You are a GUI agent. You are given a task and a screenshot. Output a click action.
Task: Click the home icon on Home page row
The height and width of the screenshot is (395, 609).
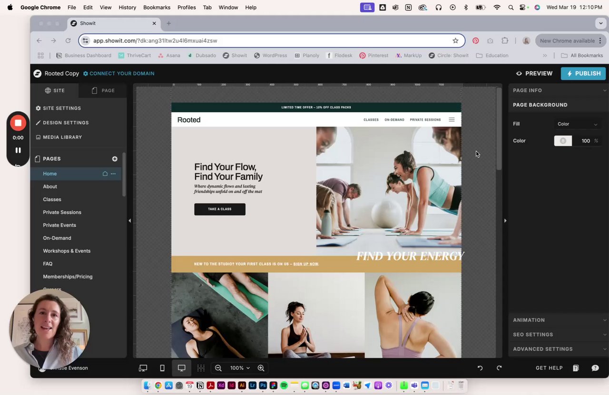point(105,173)
